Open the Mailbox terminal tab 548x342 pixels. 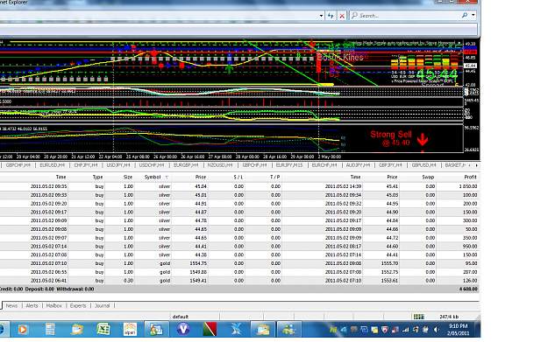click(x=53, y=306)
